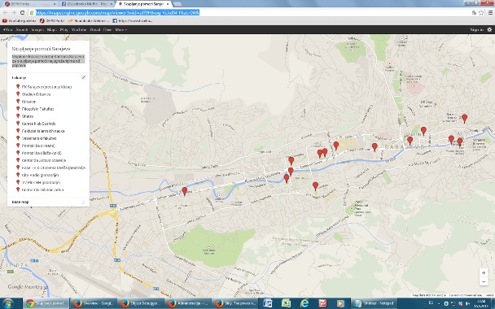
Task: Open the DEPO Portal bookmark
Action: pyautogui.click(x=52, y=21)
